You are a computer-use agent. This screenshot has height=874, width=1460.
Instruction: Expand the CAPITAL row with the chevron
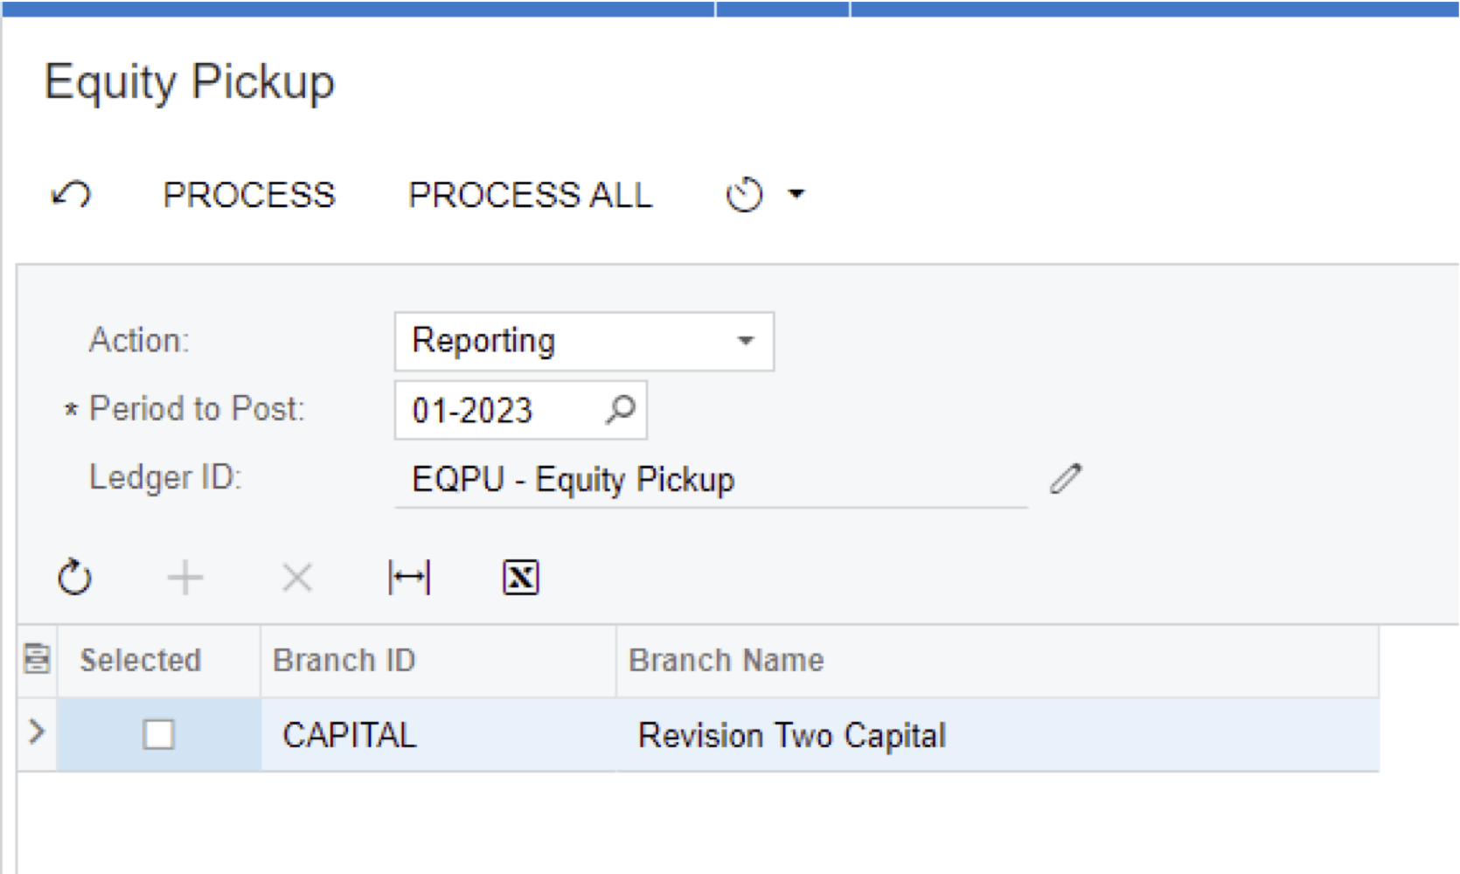[x=35, y=735]
